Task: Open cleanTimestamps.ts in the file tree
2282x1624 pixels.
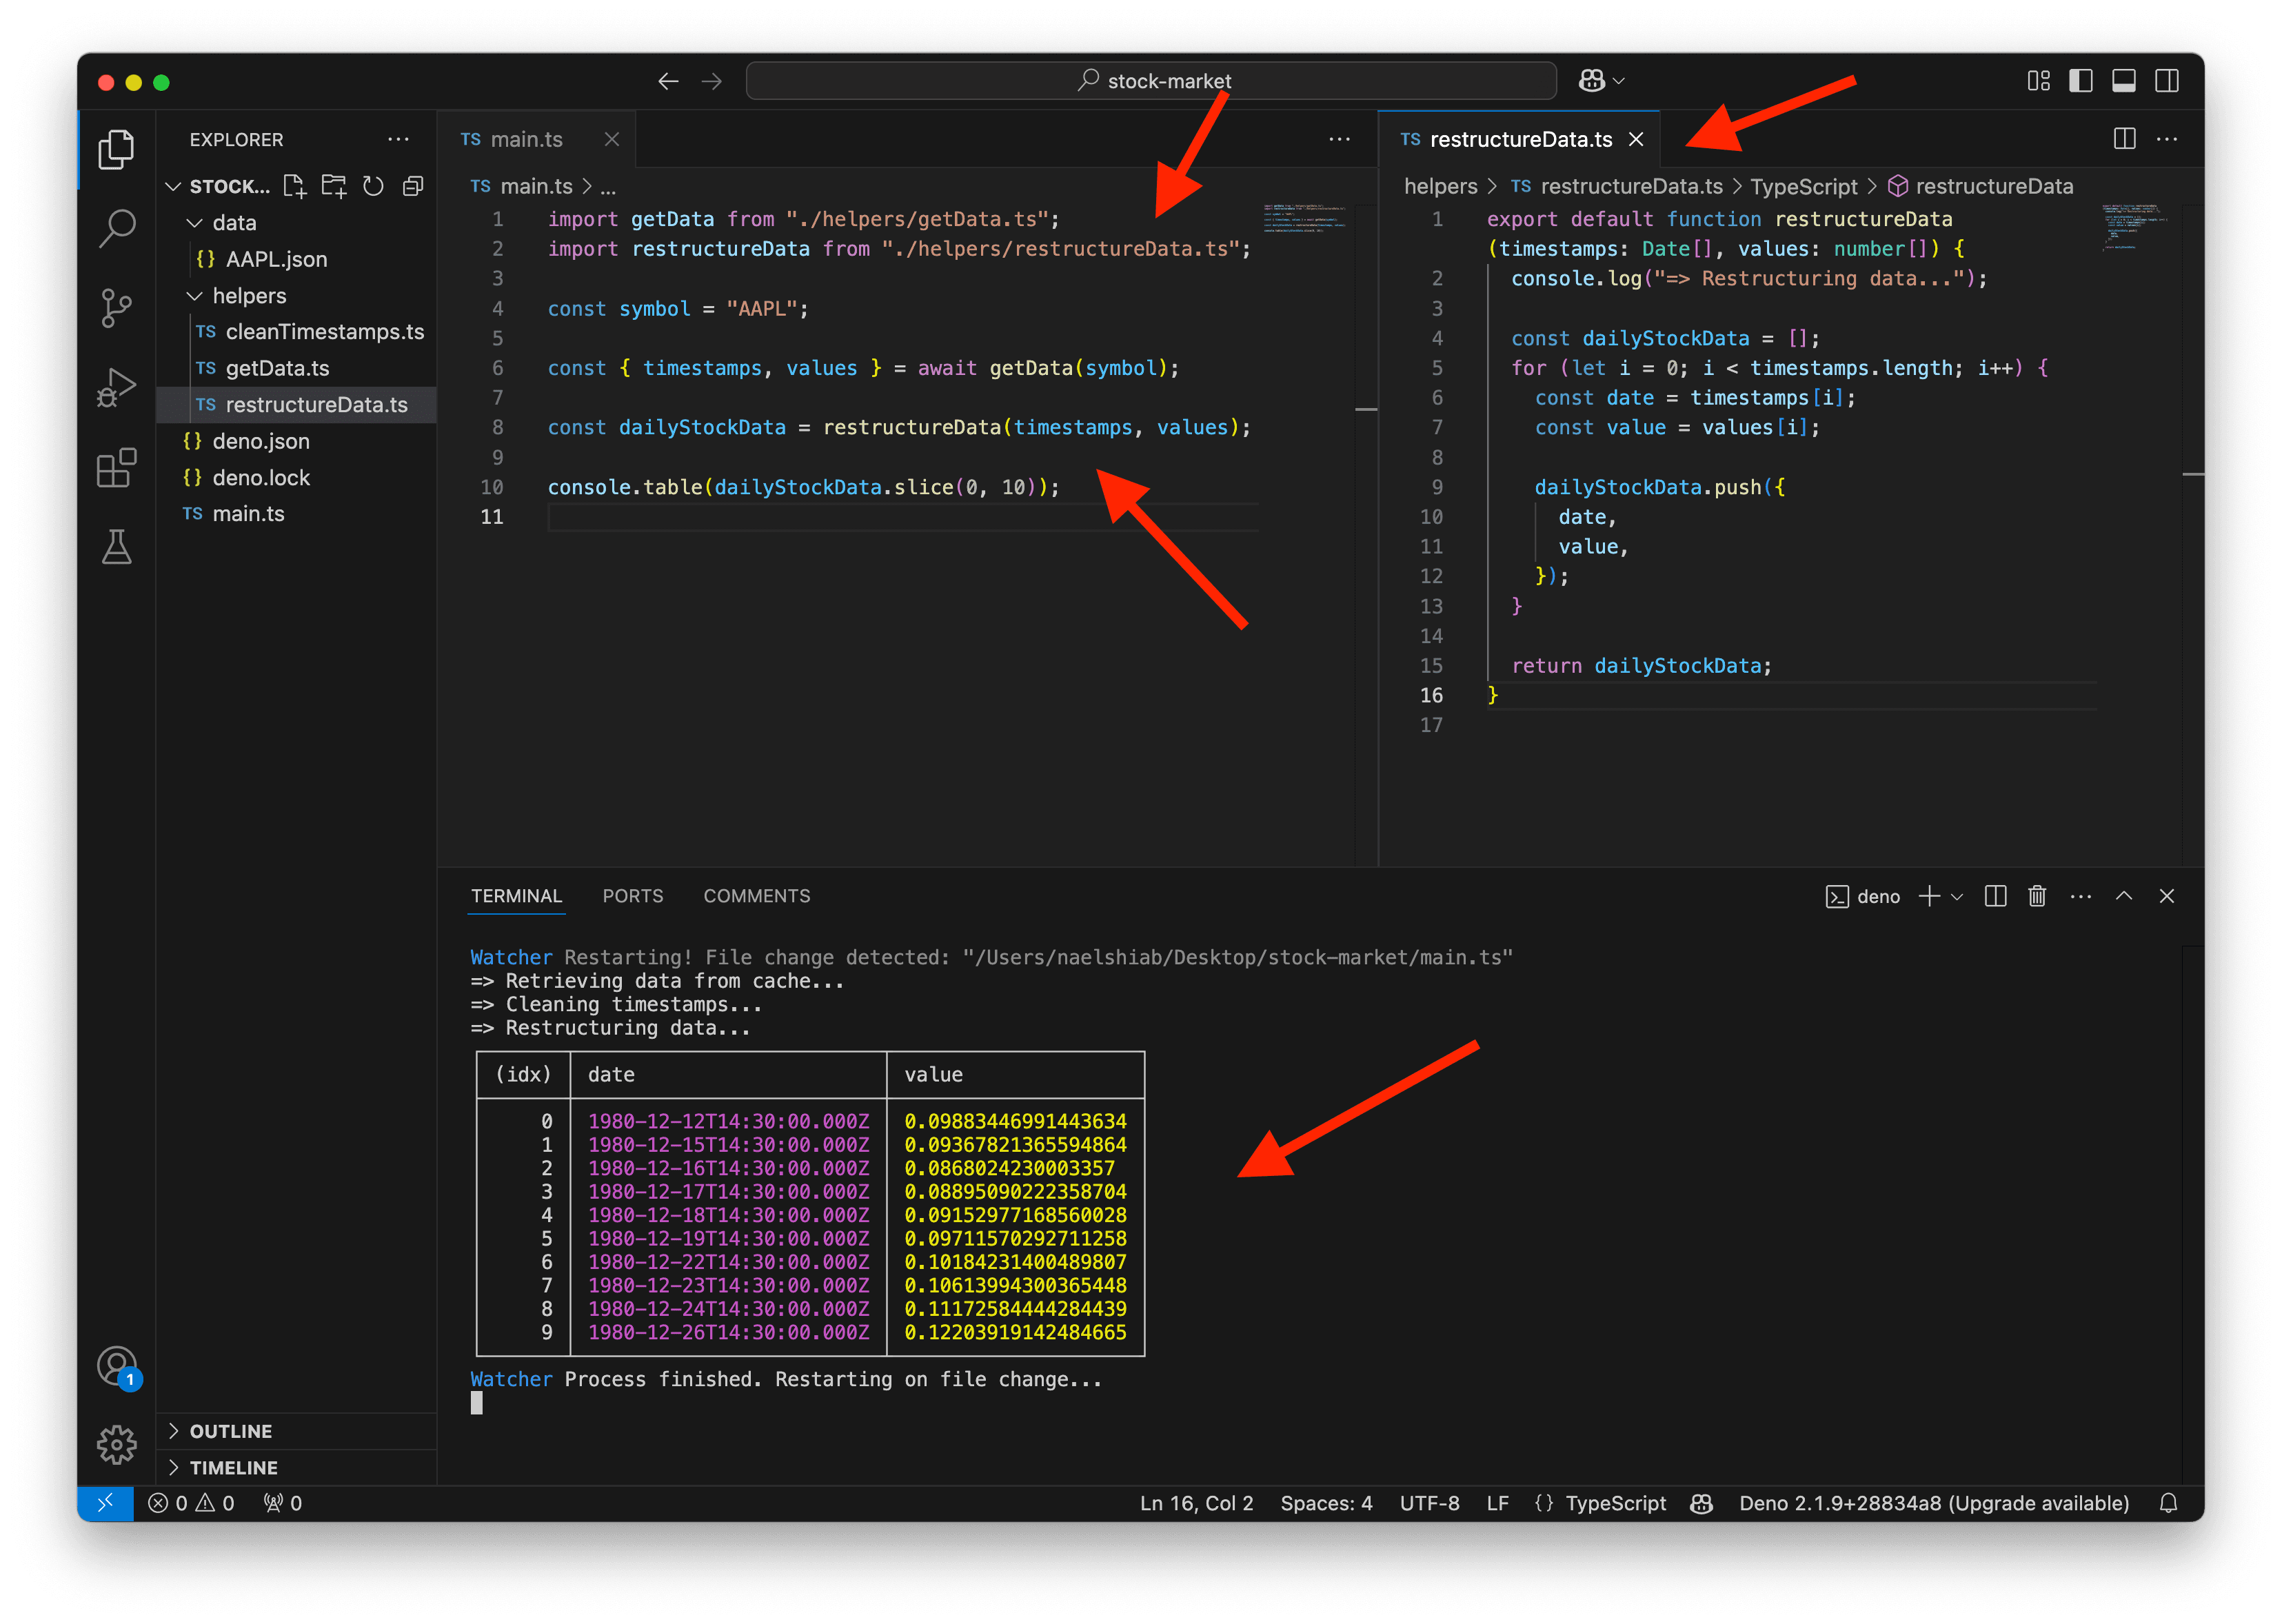Action: click(x=296, y=332)
